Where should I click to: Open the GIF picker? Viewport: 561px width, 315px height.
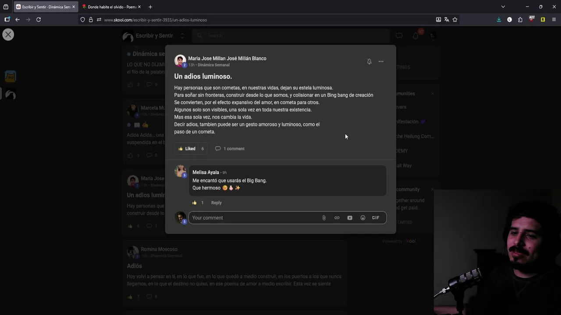[376, 218]
